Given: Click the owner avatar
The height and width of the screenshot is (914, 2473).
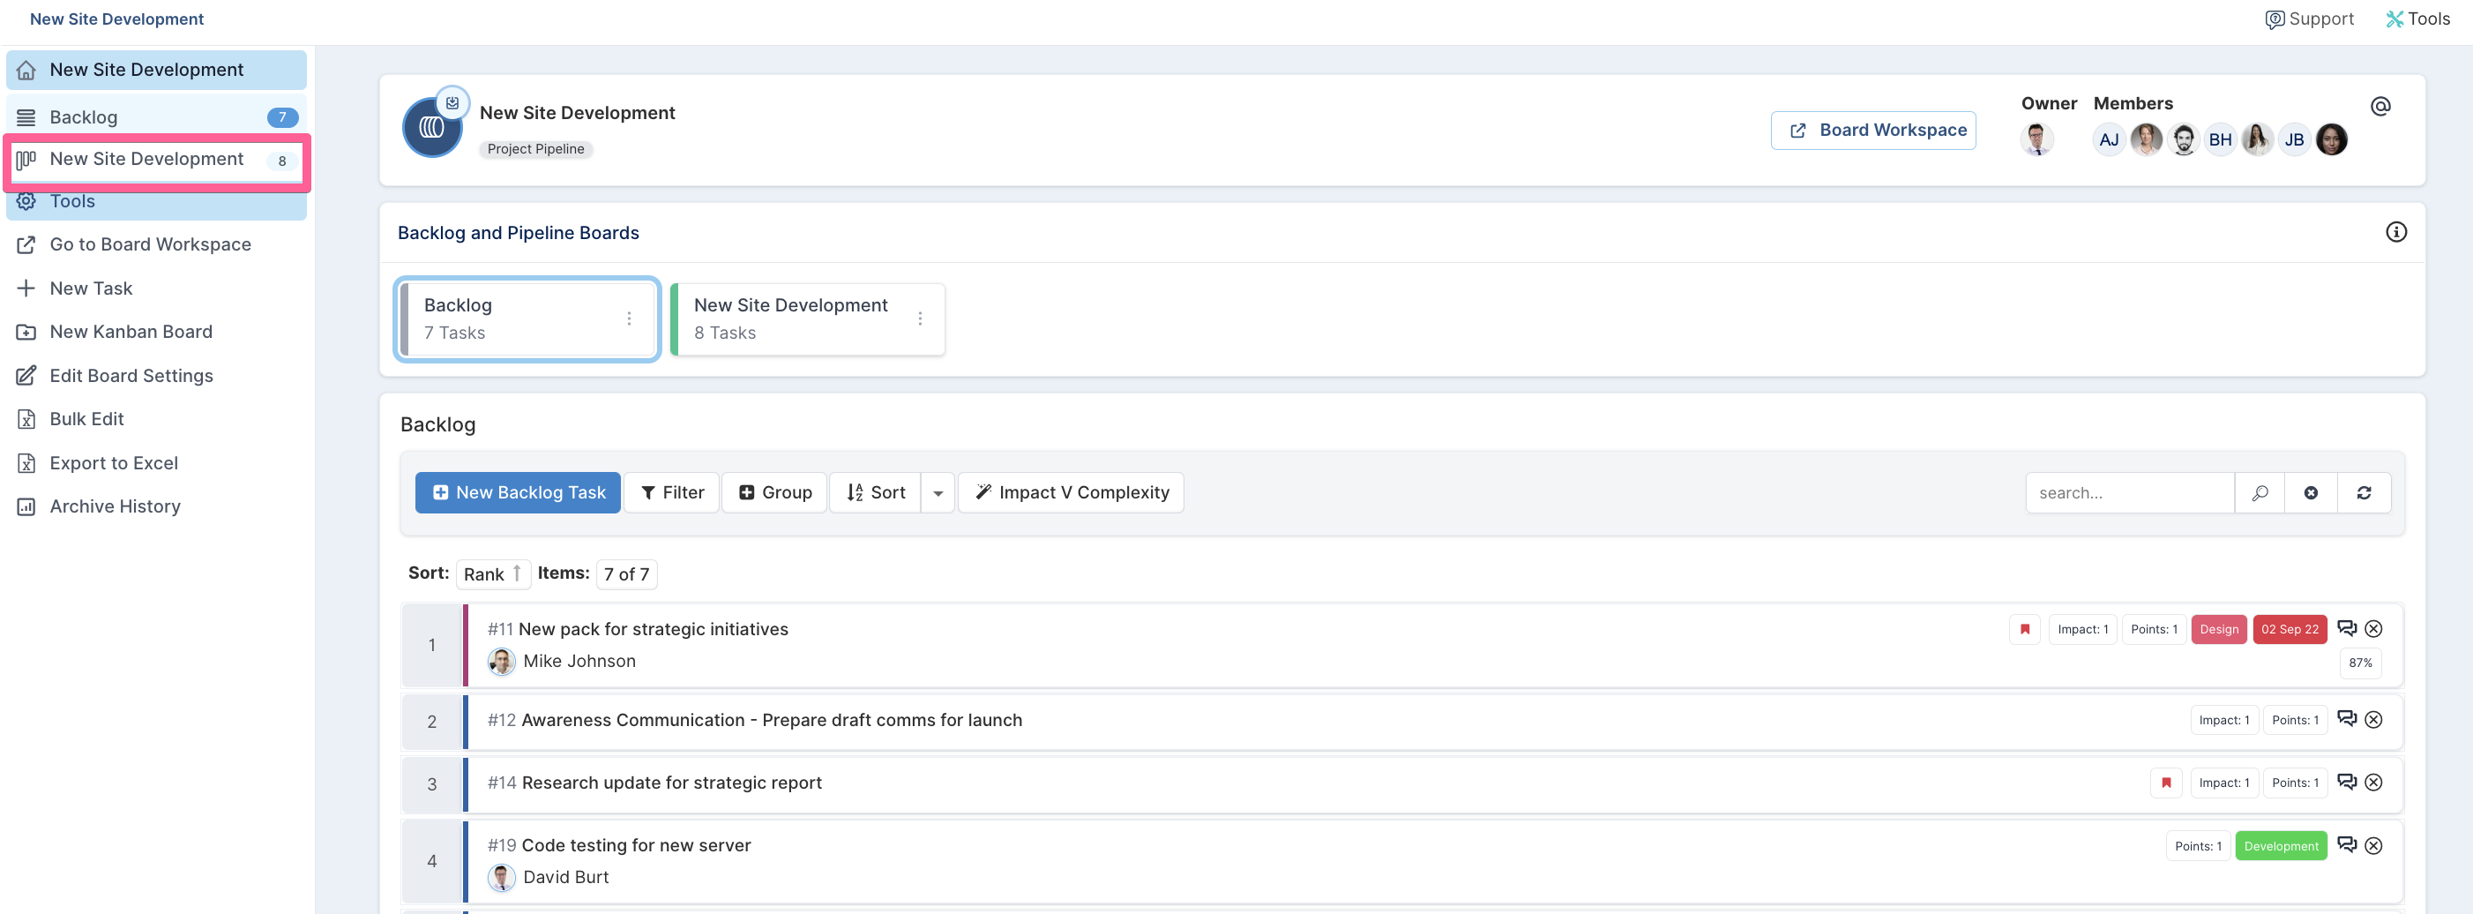Looking at the screenshot, I should tap(2036, 140).
